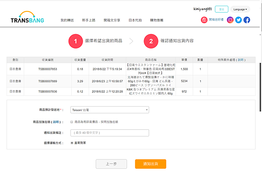Viewport: 262px width, 177px height.
Task: Open the 新手上路 menu item
Action: coord(89,20)
